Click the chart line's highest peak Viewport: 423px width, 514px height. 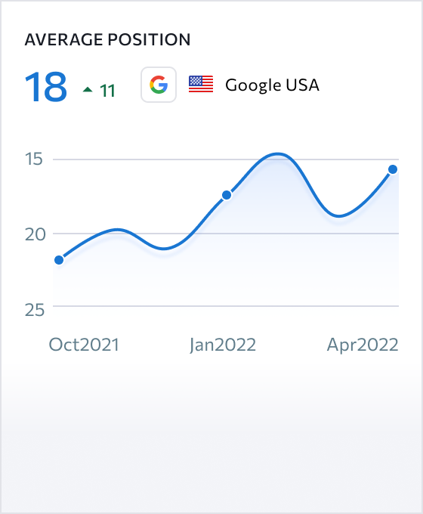point(278,153)
